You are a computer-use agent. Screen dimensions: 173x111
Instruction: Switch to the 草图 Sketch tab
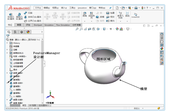click(19, 25)
